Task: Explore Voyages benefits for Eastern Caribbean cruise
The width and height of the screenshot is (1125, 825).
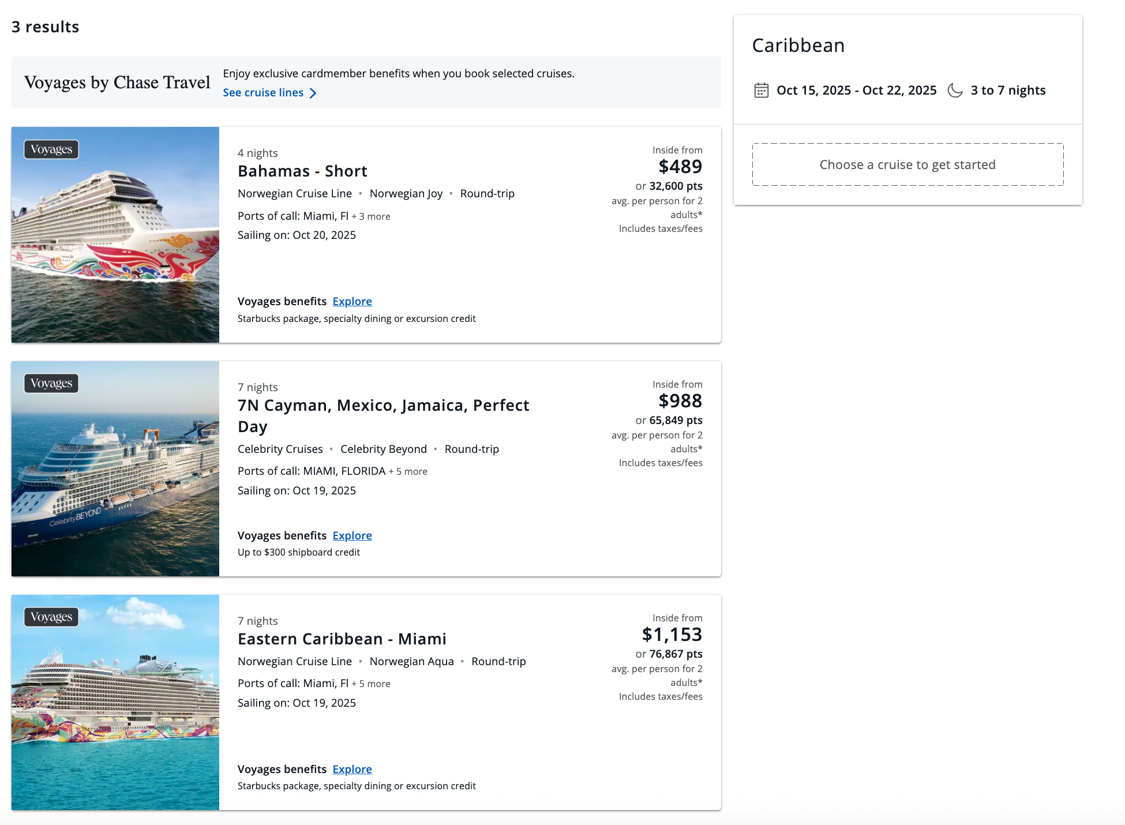Action: (x=352, y=770)
